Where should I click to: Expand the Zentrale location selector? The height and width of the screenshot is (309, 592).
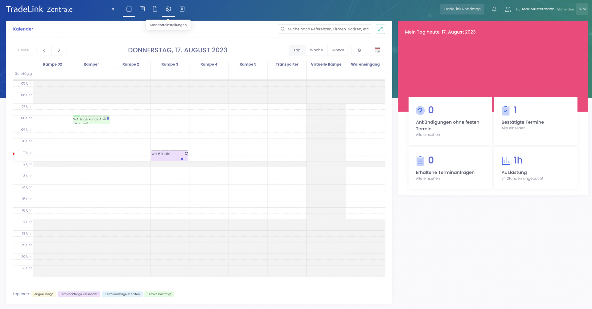pyautogui.click(x=113, y=9)
